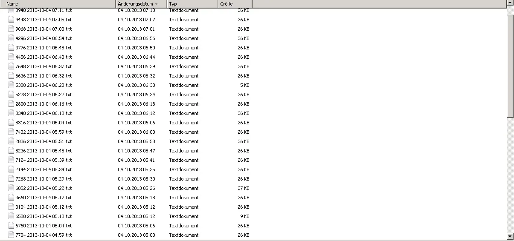Click file icon of 8948 2013-10-04 07.11.txt
Image resolution: width=514 pixels, height=241 pixels.
tap(12, 10)
